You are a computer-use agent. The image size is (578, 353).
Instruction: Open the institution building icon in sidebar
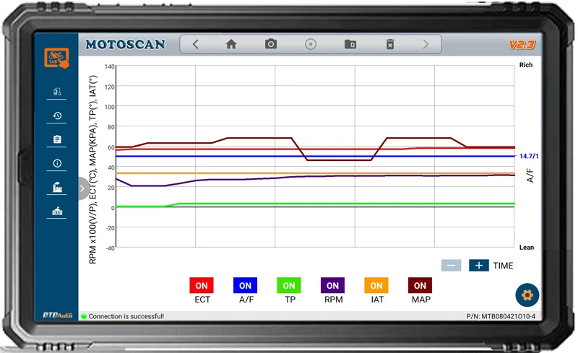point(57,211)
